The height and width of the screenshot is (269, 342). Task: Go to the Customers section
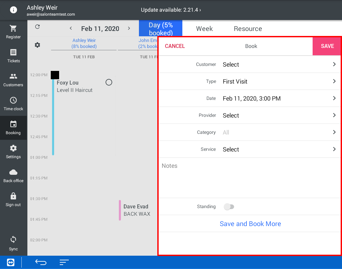click(13, 77)
